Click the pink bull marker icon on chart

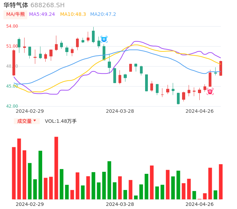(x=210, y=91)
